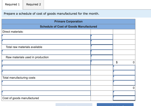Click amount field for Raw materials used in production
151x106 pixels.
(102, 57)
